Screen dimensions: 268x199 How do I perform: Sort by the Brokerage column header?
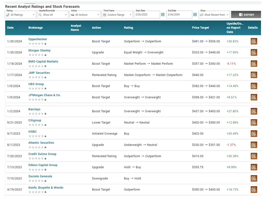[x=35, y=28]
